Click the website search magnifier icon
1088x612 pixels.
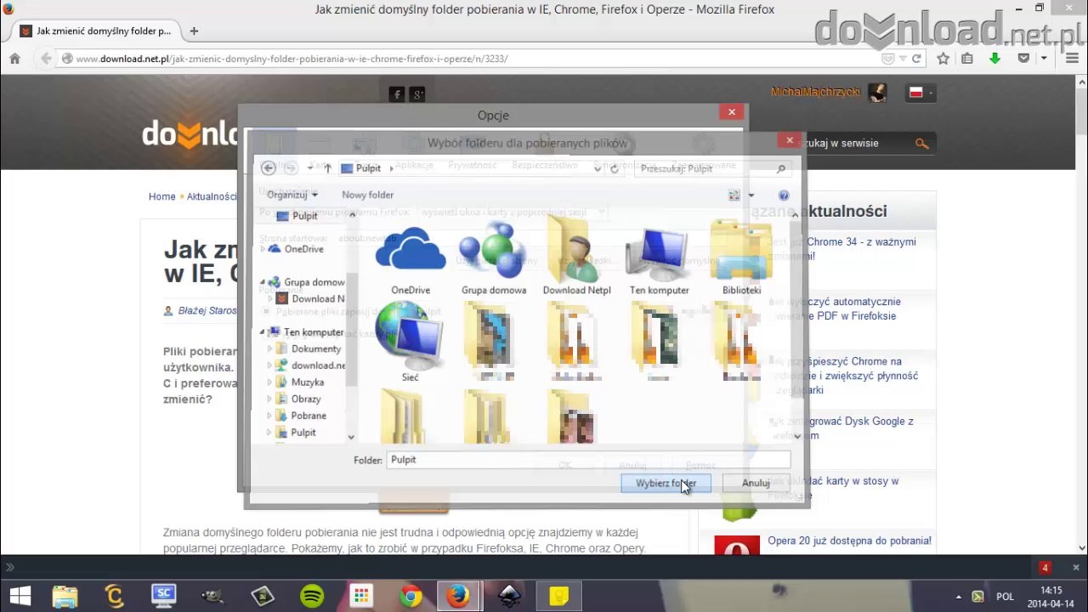(921, 144)
